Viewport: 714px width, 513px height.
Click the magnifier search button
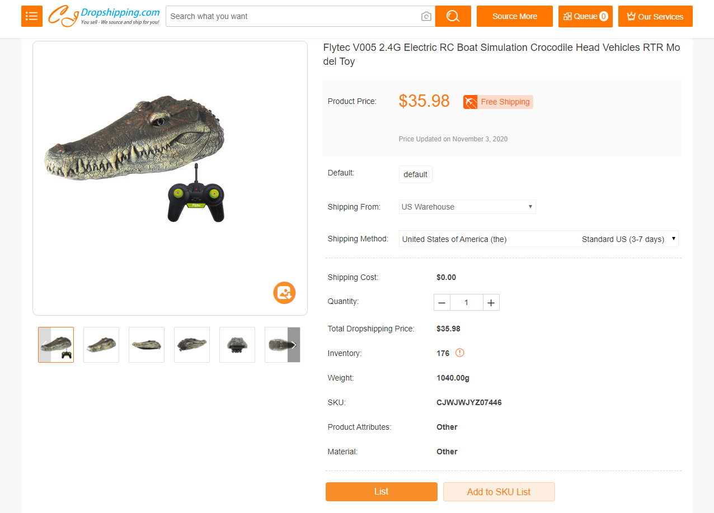click(453, 16)
